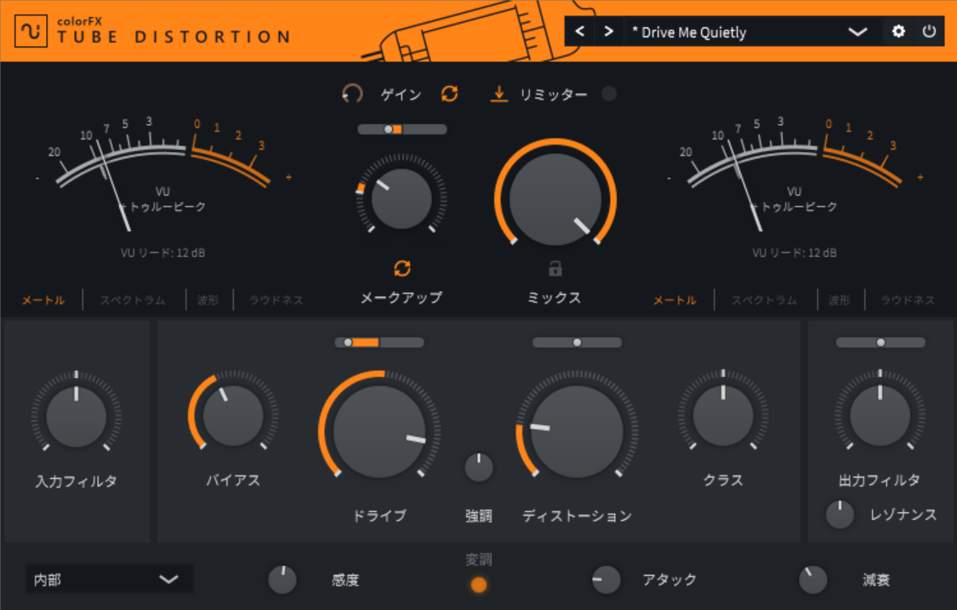Toggle the orange 変調 modulation button
The width and height of the screenshot is (957, 610).
tap(479, 584)
